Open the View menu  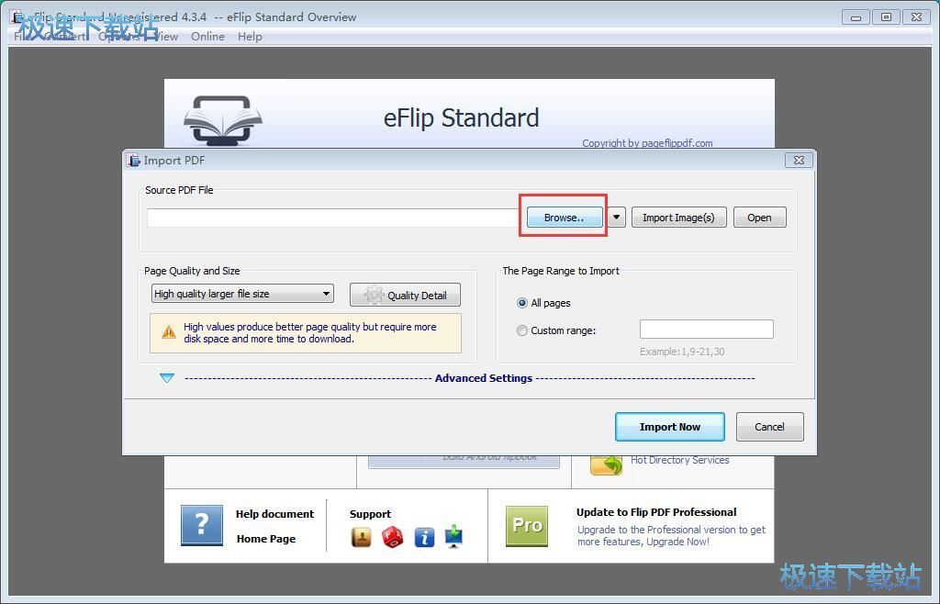165,37
